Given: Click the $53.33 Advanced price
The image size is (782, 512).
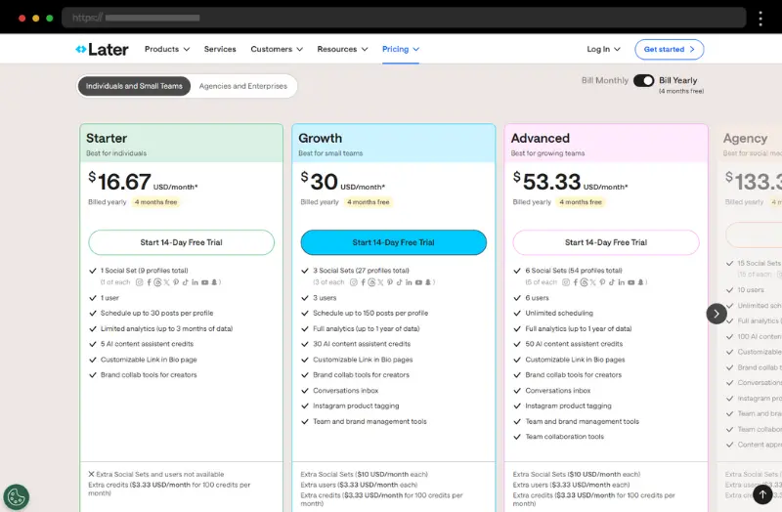Looking at the screenshot, I should [546, 182].
